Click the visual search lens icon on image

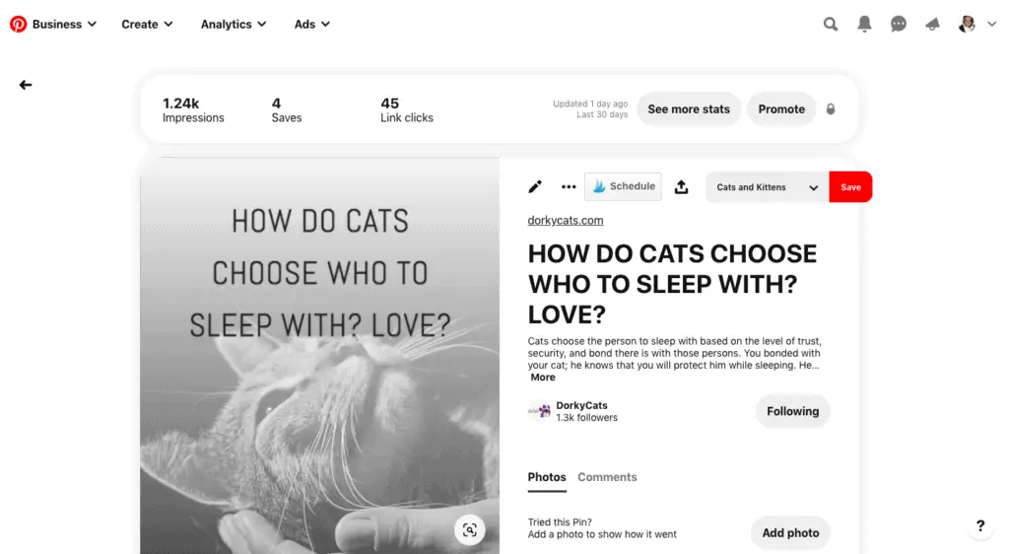[x=470, y=530]
